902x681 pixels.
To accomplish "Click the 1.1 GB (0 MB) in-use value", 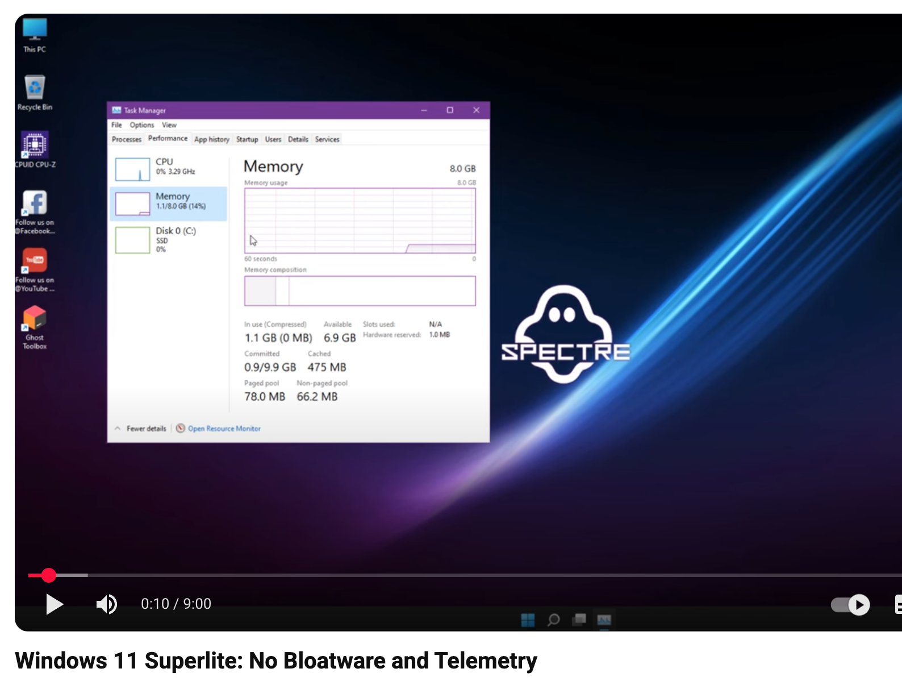I will pos(278,338).
